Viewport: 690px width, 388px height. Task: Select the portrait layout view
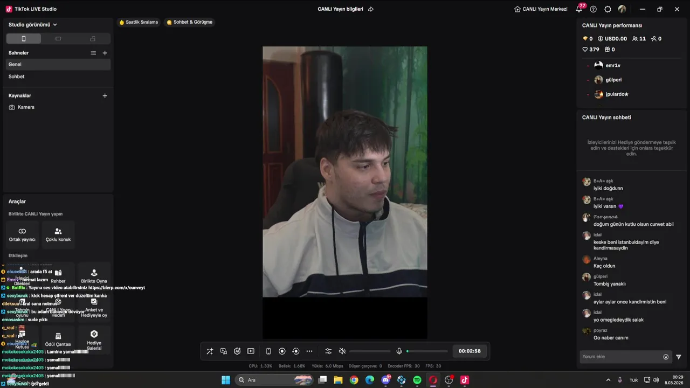coord(23,39)
